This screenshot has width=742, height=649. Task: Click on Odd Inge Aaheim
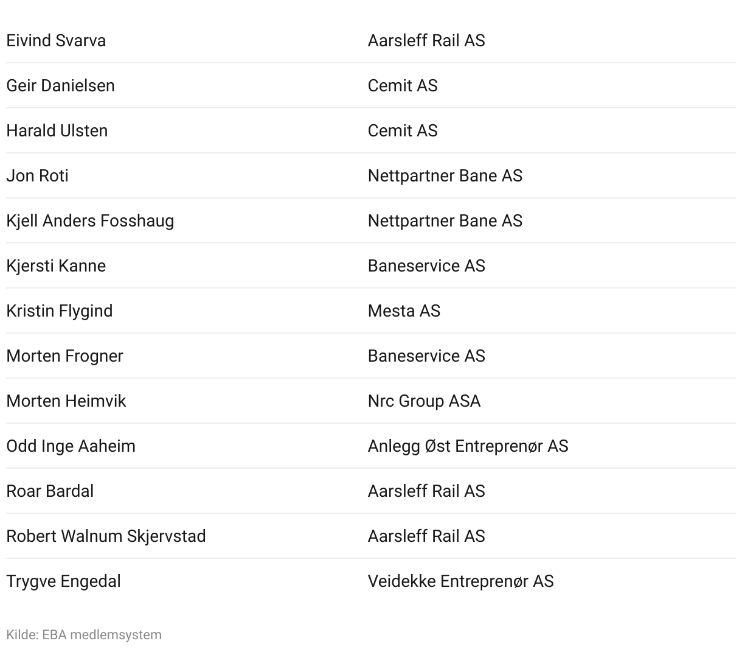(x=71, y=446)
